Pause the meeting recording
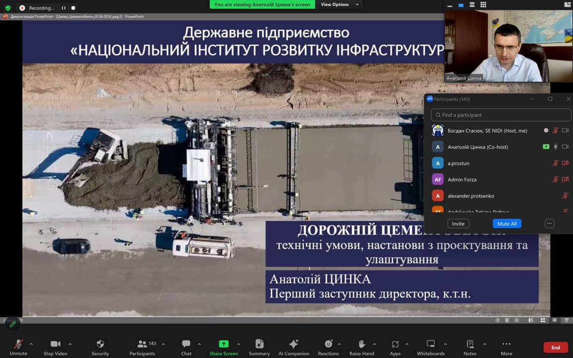Image resolution: width=573 pixels, height=358 pixels. point(63,8)
